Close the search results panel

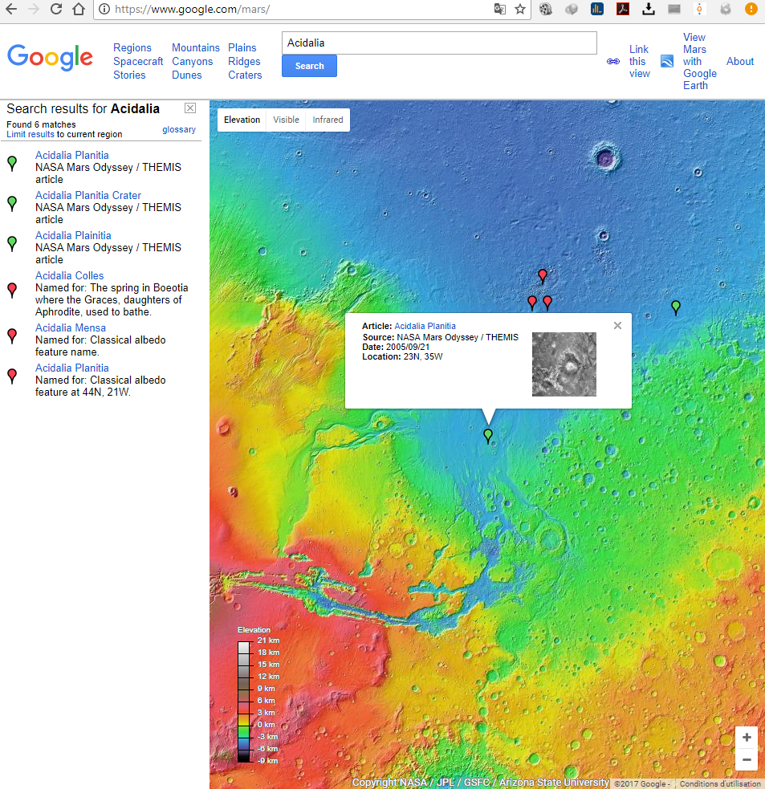tap(190, 108)
